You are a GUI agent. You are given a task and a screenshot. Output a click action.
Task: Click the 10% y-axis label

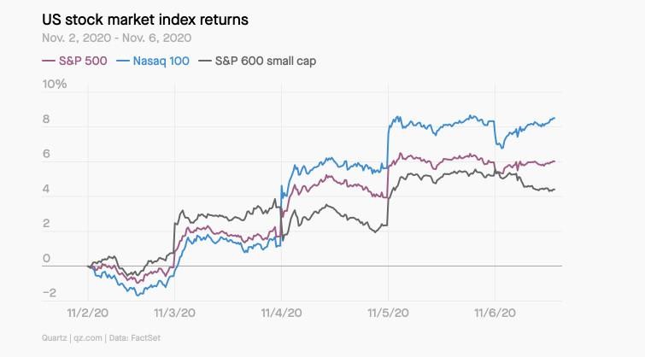click(x=54, y=85)
